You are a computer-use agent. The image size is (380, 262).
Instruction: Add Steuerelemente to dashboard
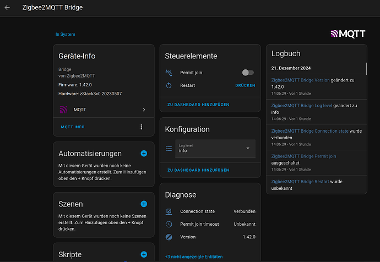(x=198, y=105)
